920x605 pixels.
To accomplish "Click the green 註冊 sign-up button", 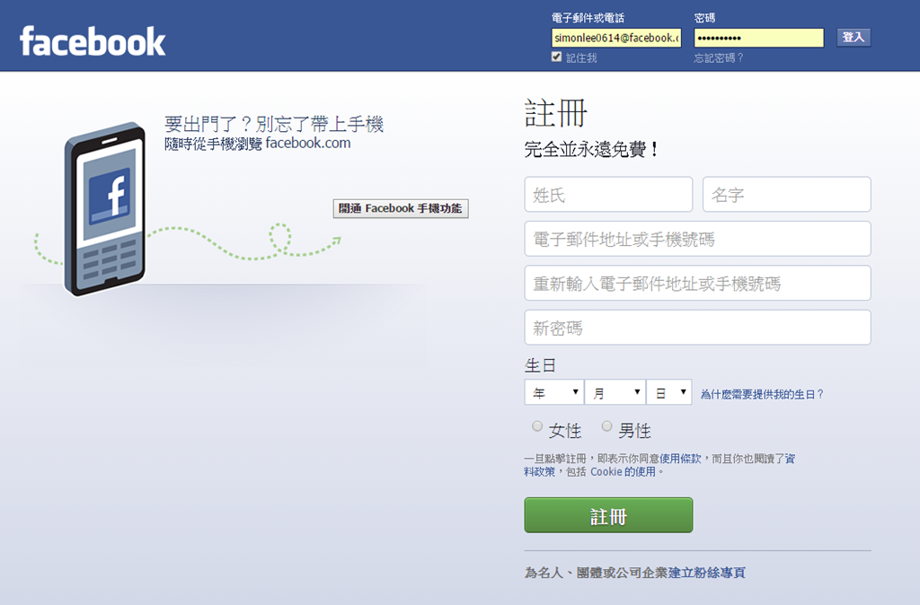I will tap(608, 515).
